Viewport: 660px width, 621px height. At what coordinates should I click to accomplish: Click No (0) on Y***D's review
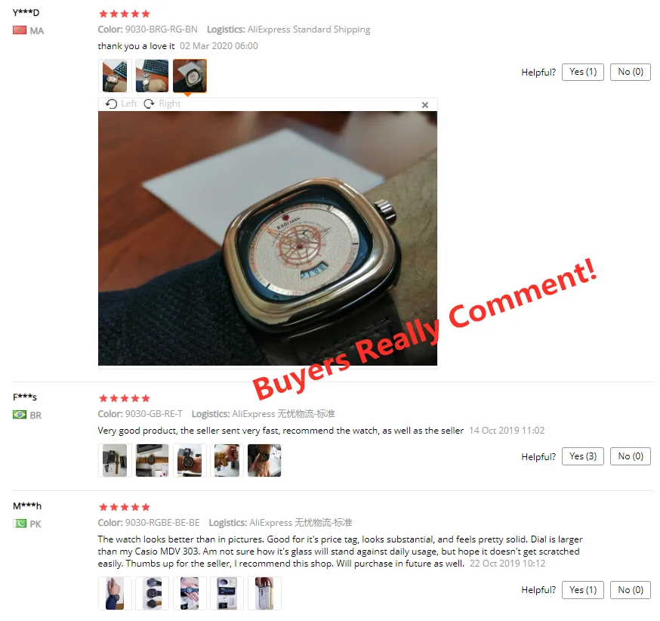point(630,72)
